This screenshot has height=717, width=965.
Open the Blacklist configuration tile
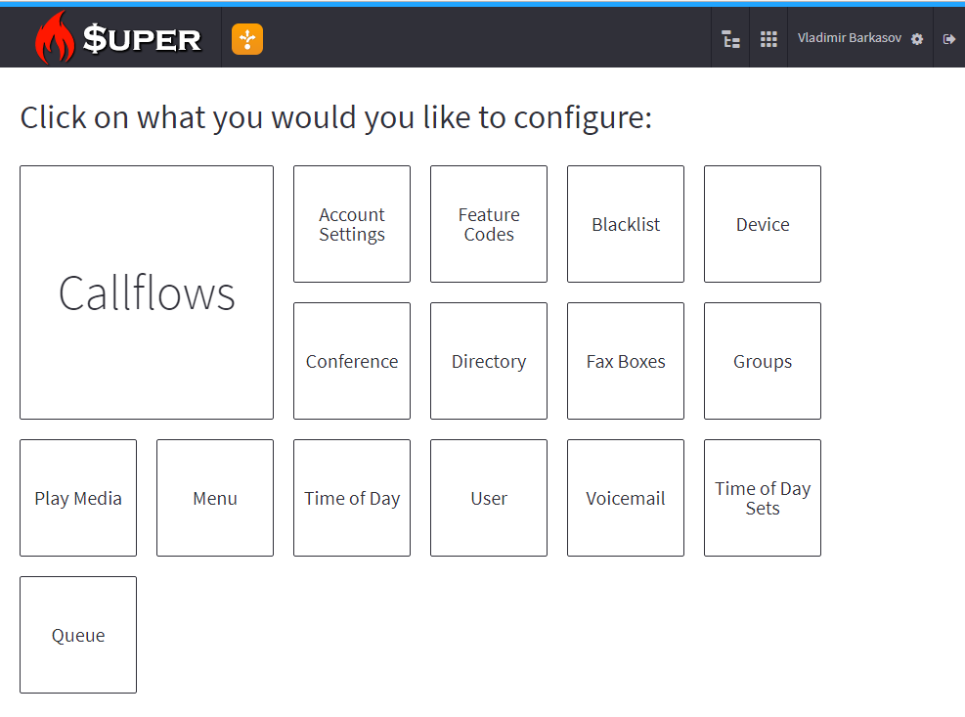pos(626,224)
